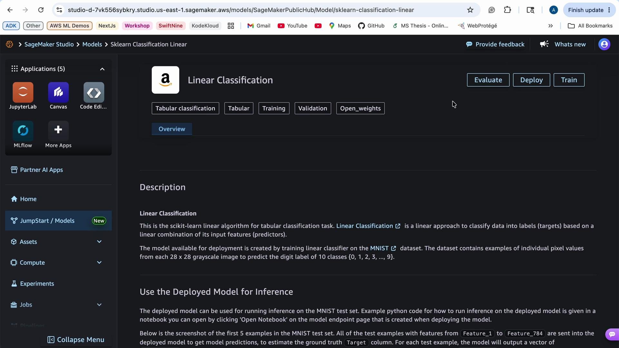
Task: Click the Train button
Action: point(569,80)
